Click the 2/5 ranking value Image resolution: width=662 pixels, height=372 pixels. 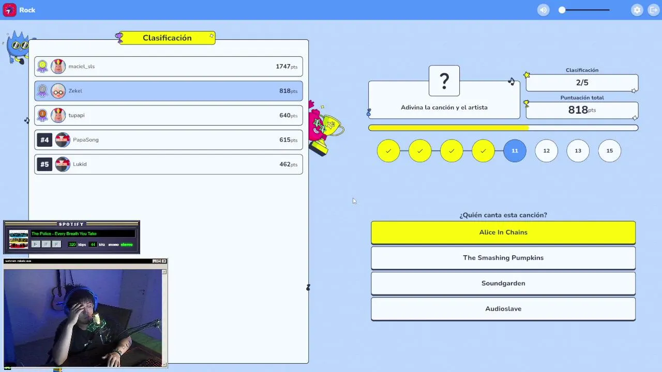[x=582, y=83]
